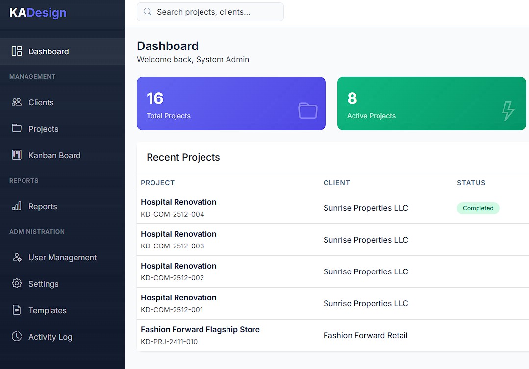Select the Total Projects card
Viewport: 529px width, 369px height.
point(231,103)
